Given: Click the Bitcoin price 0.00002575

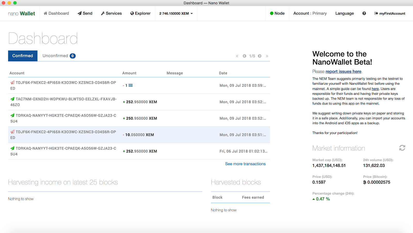Looking at the screenshot, I should [x=377, y=182].
